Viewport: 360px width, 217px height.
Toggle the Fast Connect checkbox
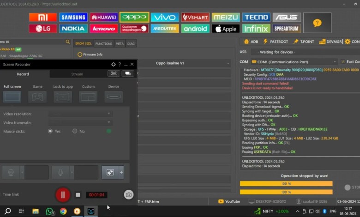point(342,62)
